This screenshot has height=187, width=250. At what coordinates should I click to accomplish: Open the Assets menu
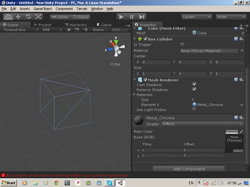[x=25, y=9]
